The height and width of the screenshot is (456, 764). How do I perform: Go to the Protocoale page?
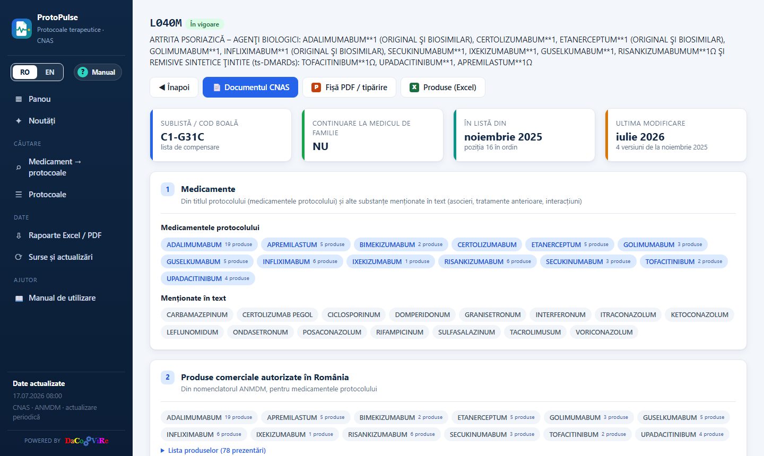(66, 195)
